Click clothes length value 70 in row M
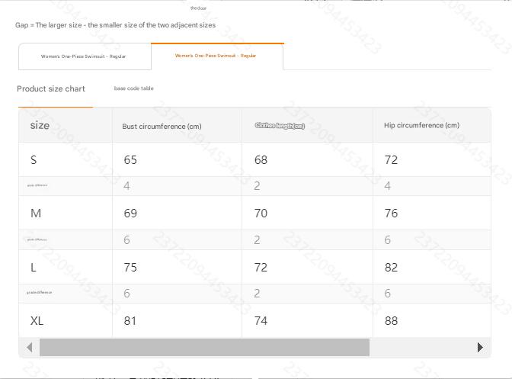The height and width of the screenshot is (379, 512). 261,214
